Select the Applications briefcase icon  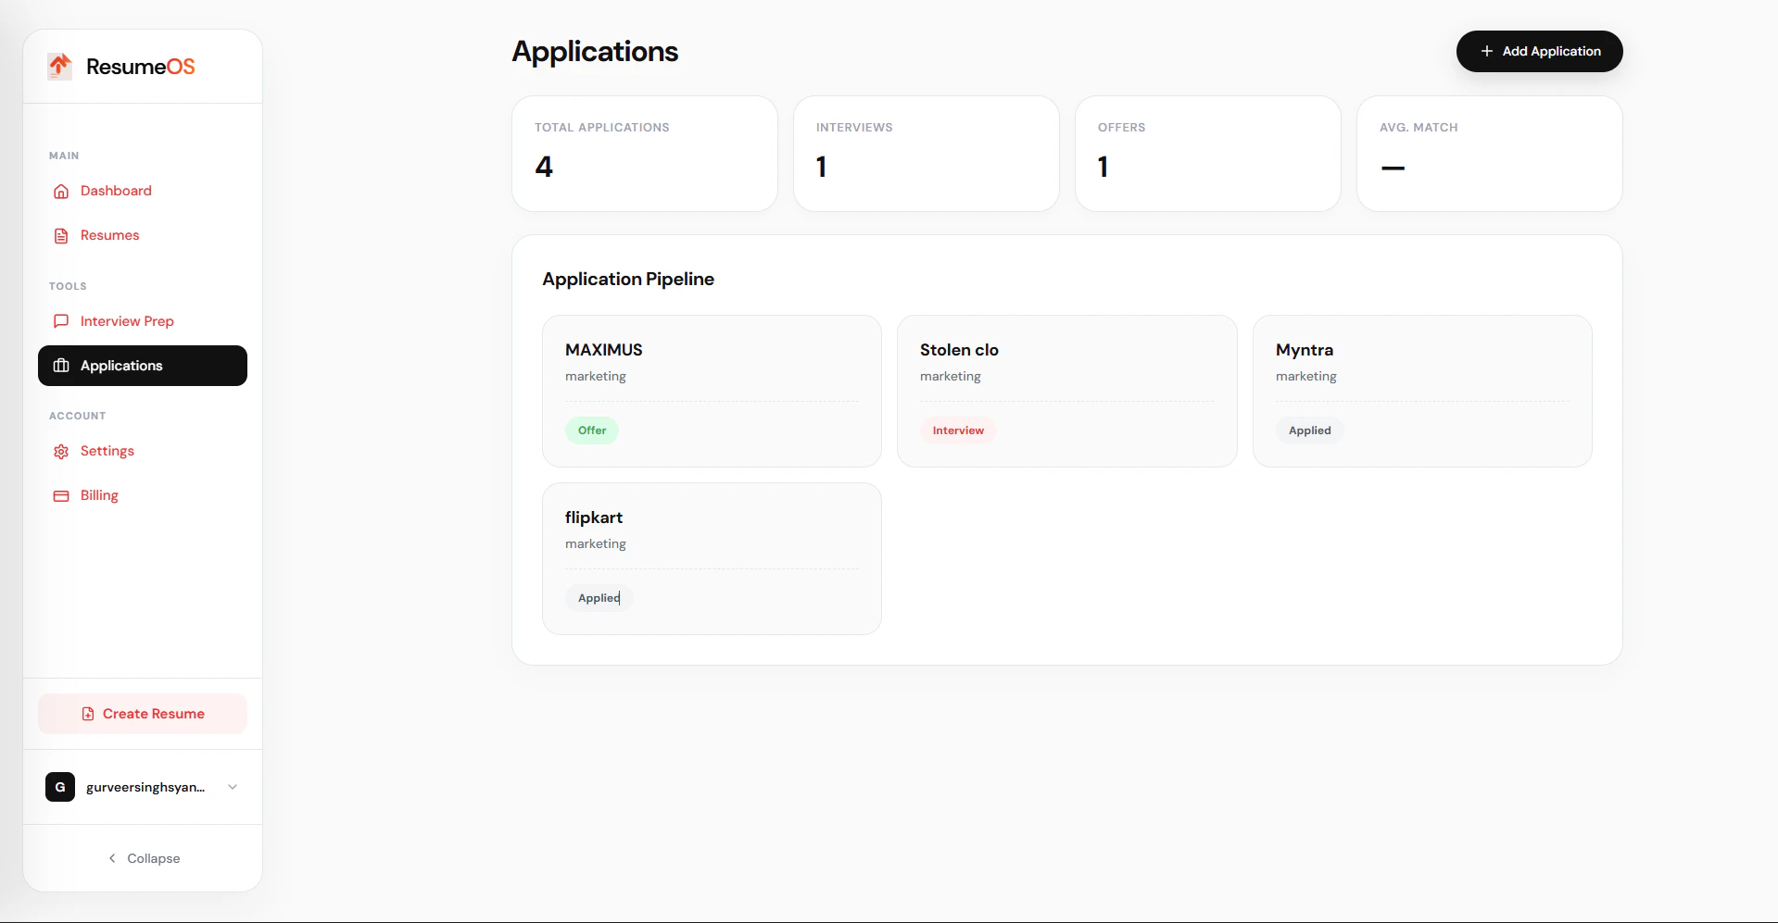[60, 366]
